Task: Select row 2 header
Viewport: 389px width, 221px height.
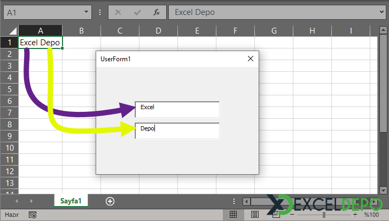Action: [x=10, y=54]
